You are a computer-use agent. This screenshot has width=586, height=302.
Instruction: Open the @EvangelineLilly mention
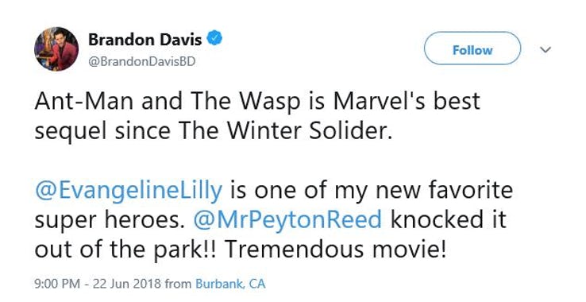[129, 190]
